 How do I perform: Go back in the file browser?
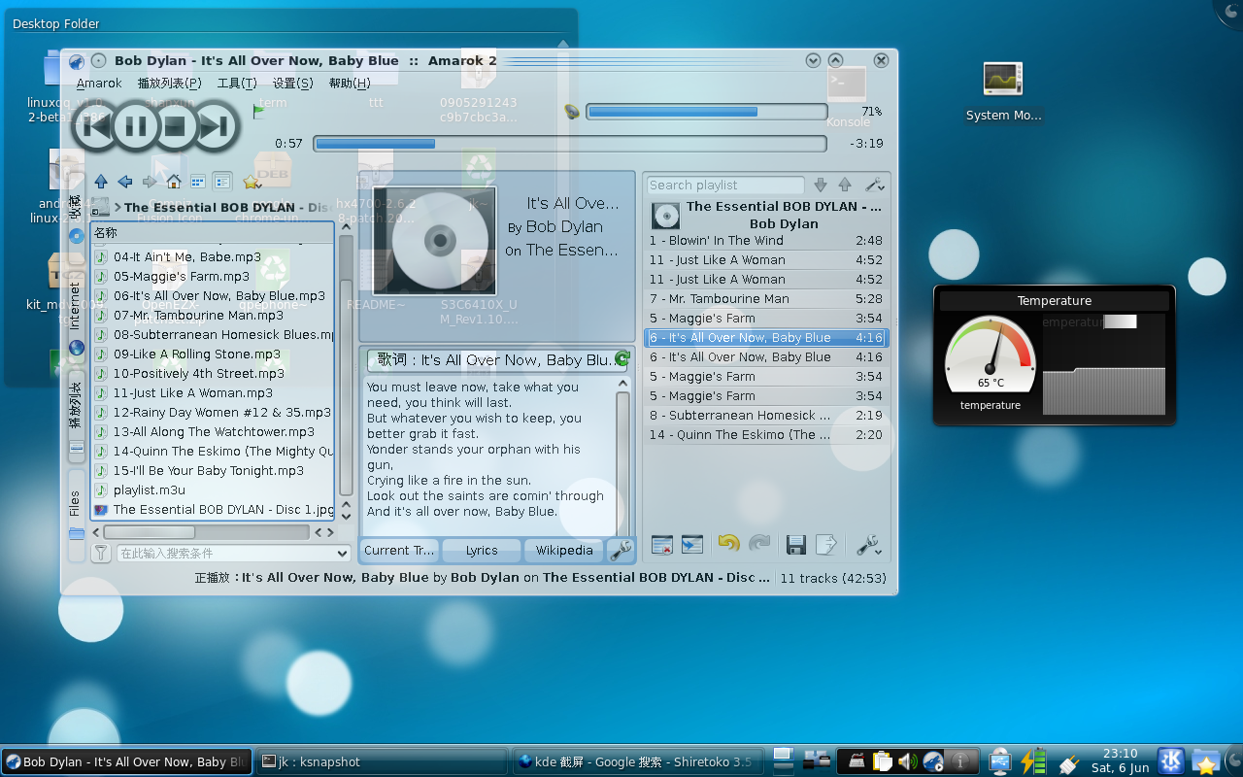(125, 182)
